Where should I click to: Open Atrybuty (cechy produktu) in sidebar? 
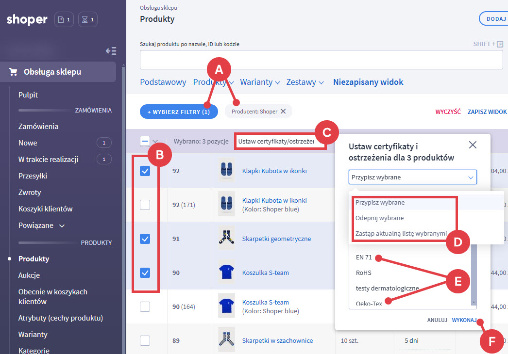pyautogui.click(x=61, y=318)
